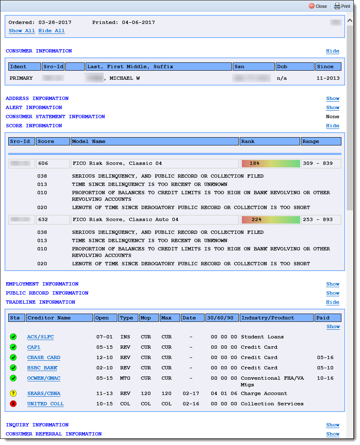Click the Show All link
Viewport: 360px width, 445px height.
22,31
